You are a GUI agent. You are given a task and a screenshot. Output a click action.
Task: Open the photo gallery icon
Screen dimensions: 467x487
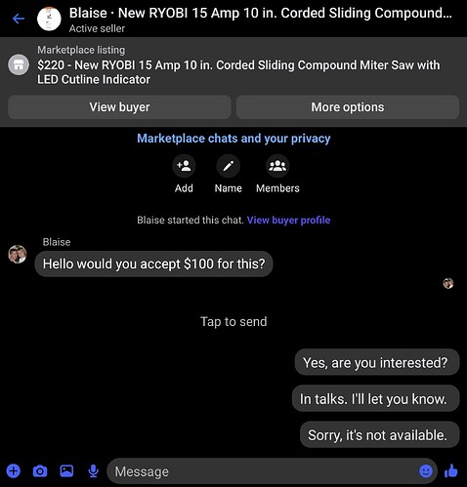coord(66,471)
